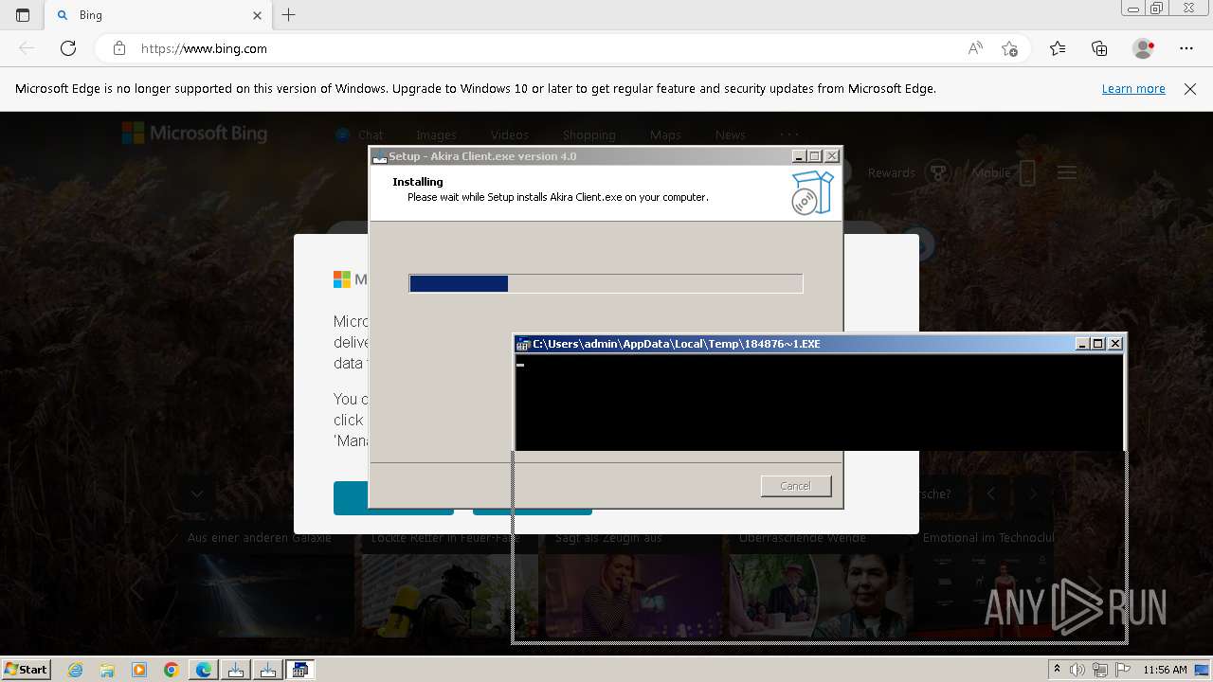1213x682 pixels.
Task: Select the Bing browser tab
Action: coord(159,15)
